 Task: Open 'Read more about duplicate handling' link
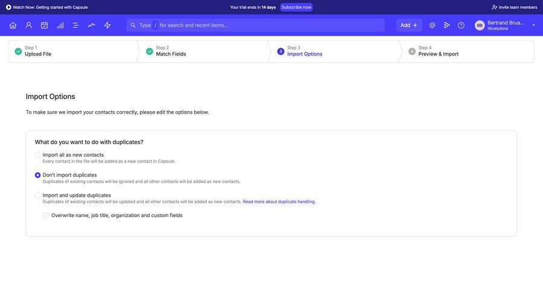point(279,202)
